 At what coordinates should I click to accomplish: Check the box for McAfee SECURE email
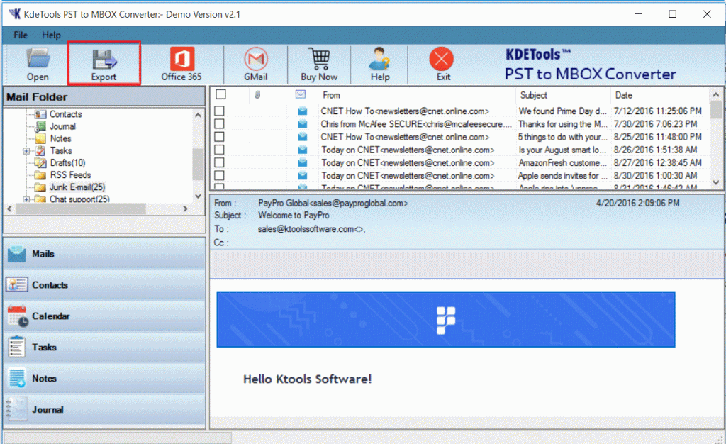(x=220, y=123)
